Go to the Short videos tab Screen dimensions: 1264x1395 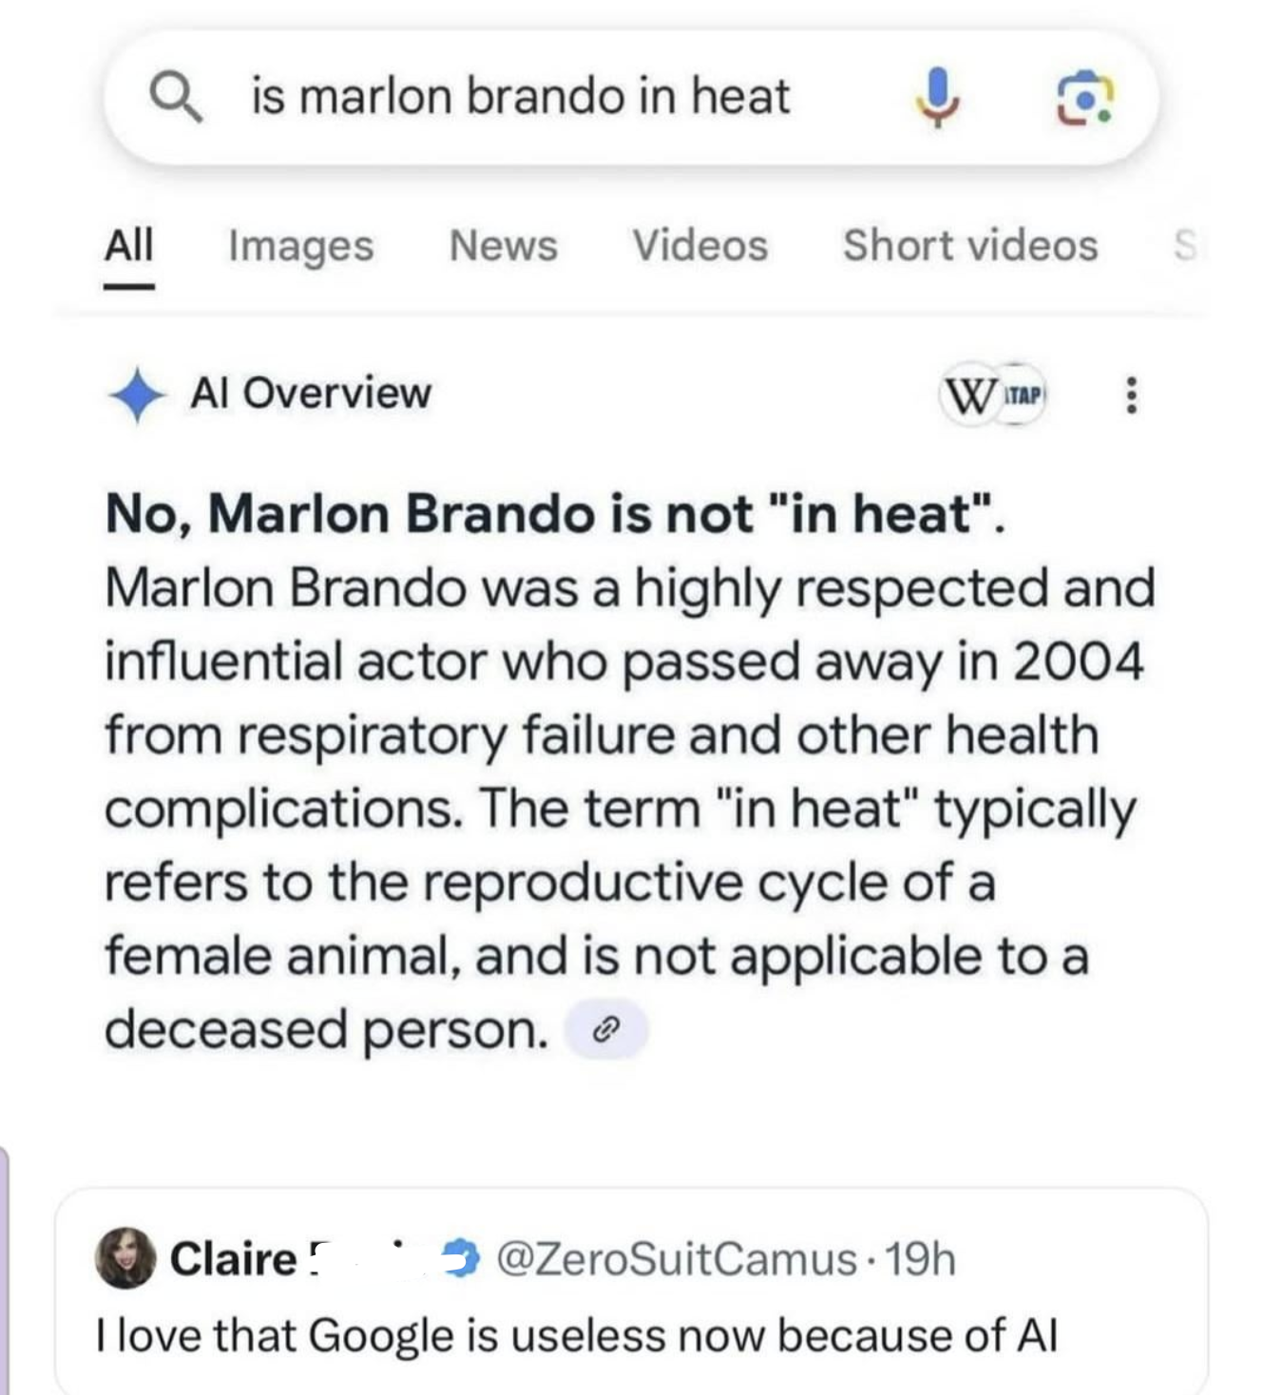click(x=969, y=245)
